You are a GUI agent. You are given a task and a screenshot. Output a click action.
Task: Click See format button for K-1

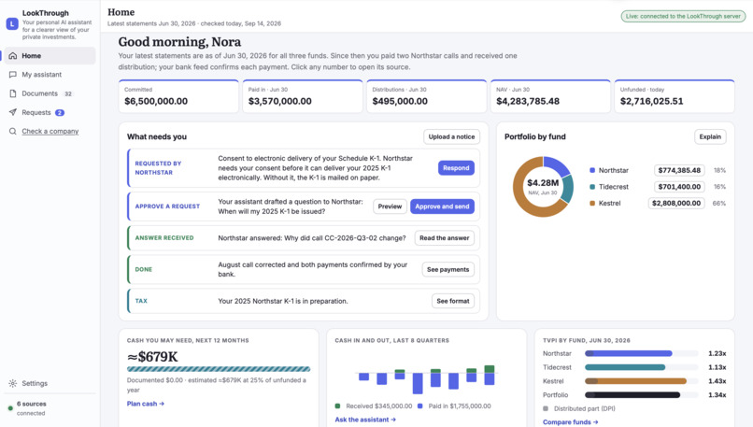pos(453,301)
